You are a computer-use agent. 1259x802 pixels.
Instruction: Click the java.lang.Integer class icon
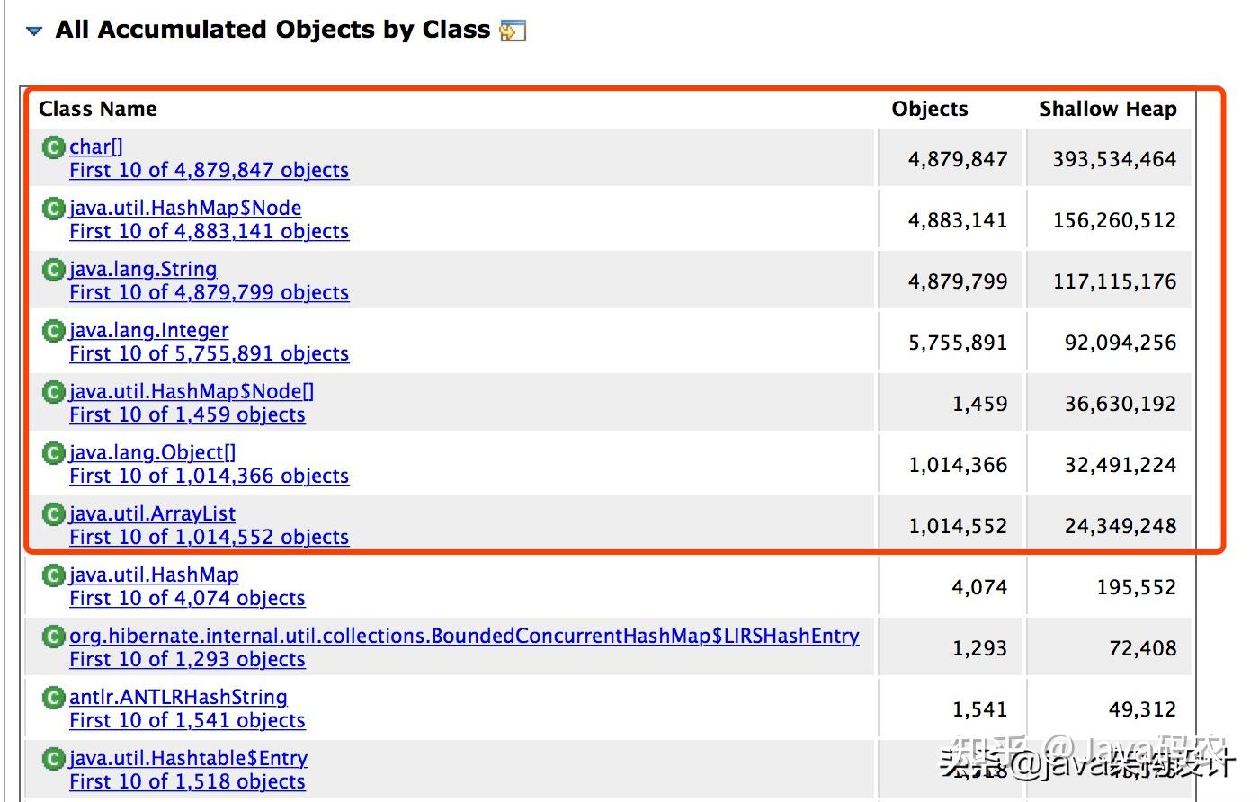tap(54, 330)
